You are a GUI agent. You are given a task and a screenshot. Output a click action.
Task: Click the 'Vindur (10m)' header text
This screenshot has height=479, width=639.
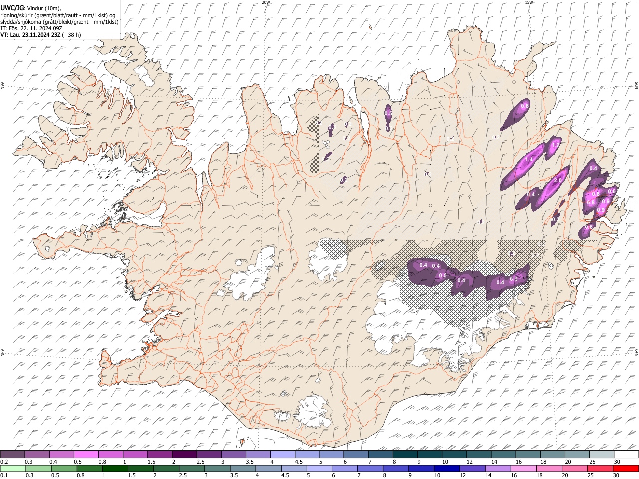pyautogui.click(x=44, y=8)
